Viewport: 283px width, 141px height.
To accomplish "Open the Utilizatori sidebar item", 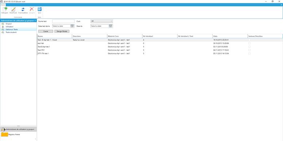I will (x=9, y=27).
